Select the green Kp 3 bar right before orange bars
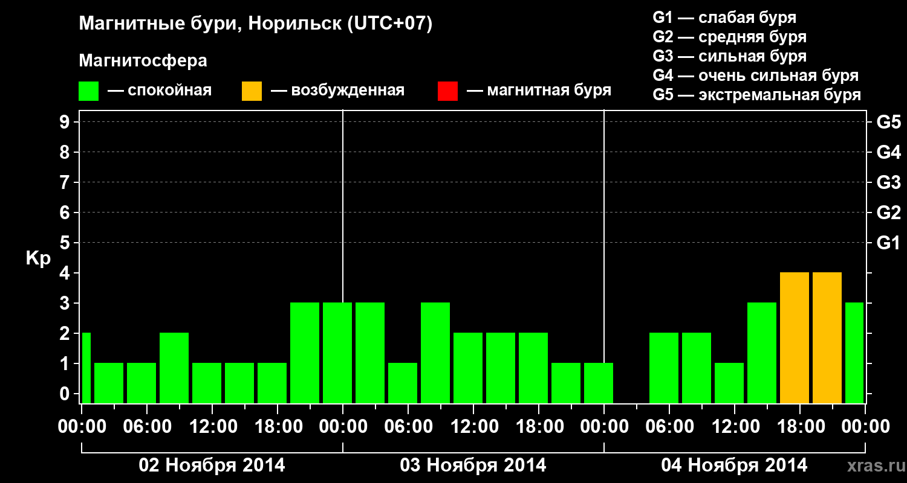This screenshot has width=907, height=483. (x=762, y=353)
